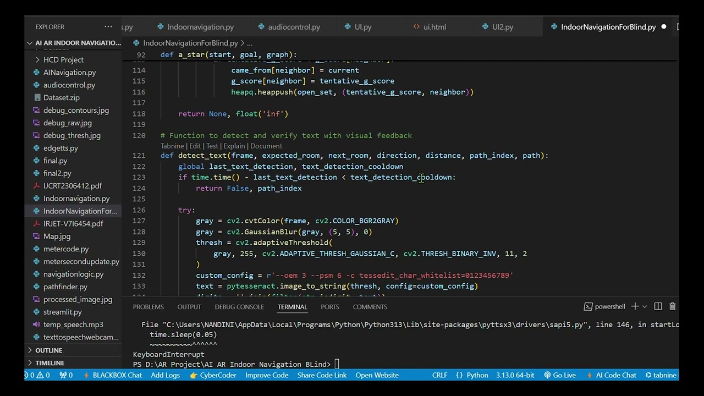Switch to ui.html editor tab
Viewport: 704px width, 396px height.
click(x=435, y=26)
